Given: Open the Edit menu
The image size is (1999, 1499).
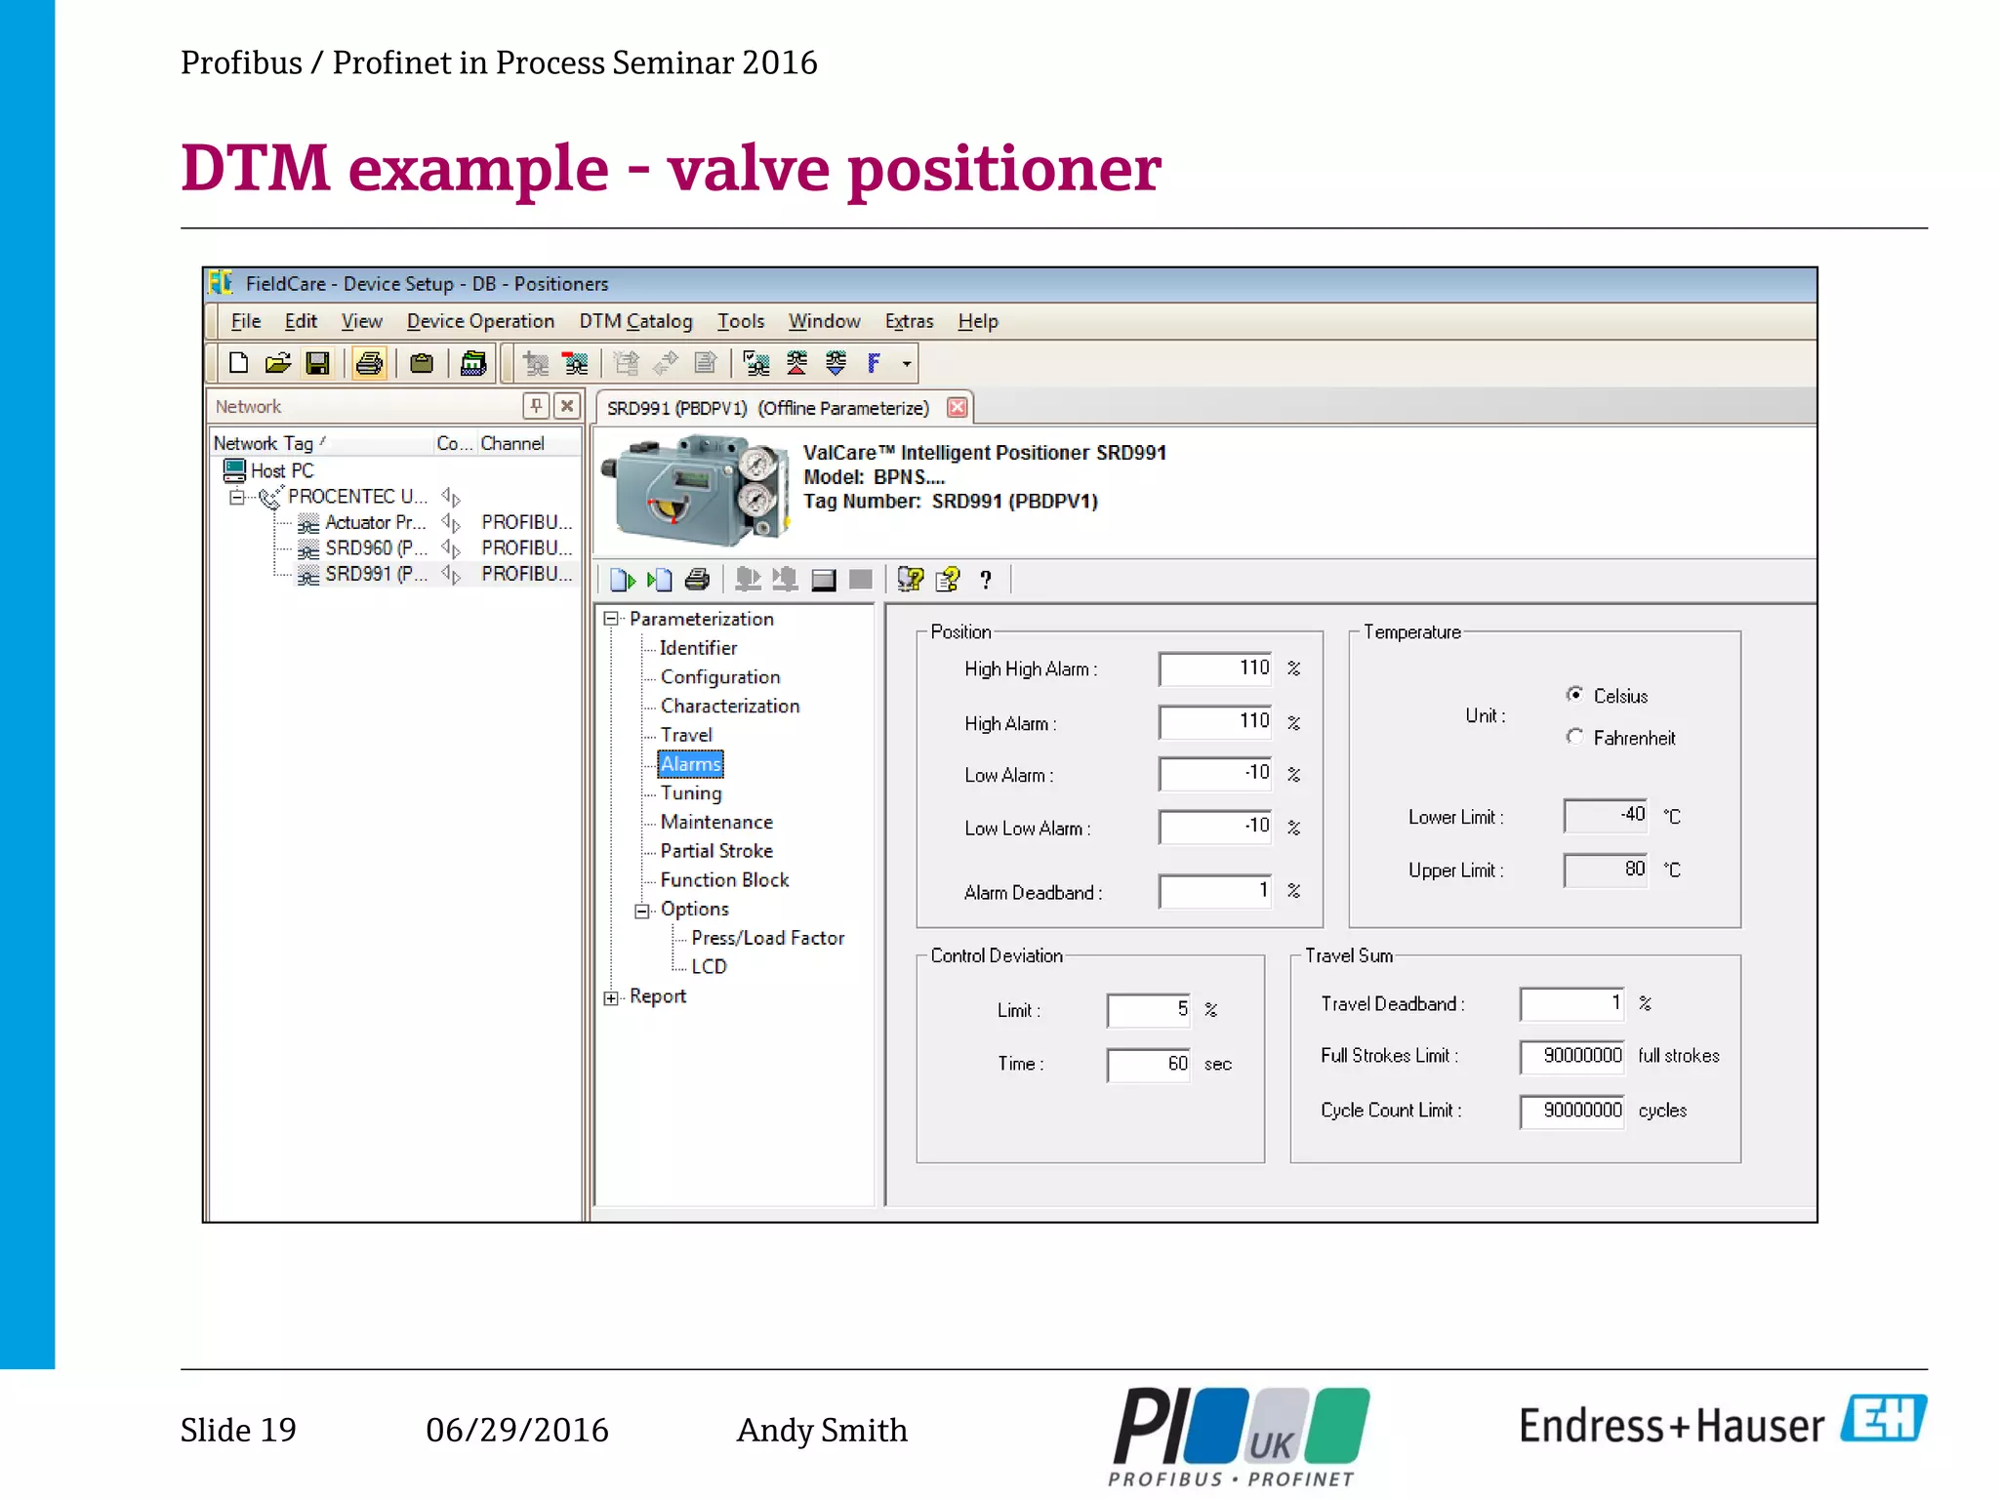Looking at the screenshot, I should click(301, 321).
